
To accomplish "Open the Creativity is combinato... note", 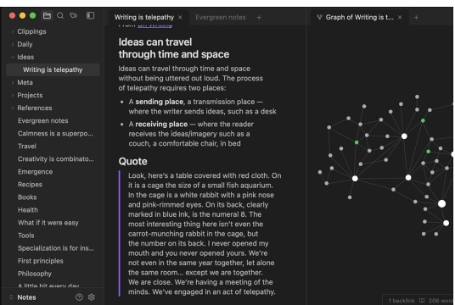I will coord(56,158).
